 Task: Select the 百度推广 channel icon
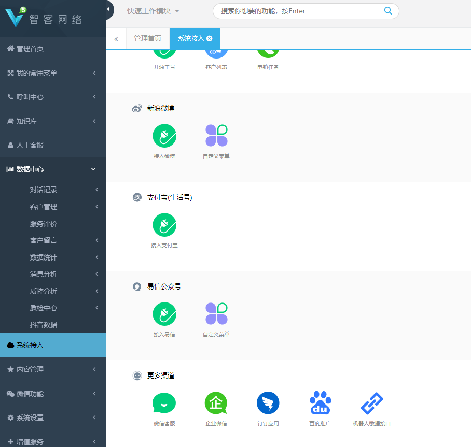coord(320,402)
